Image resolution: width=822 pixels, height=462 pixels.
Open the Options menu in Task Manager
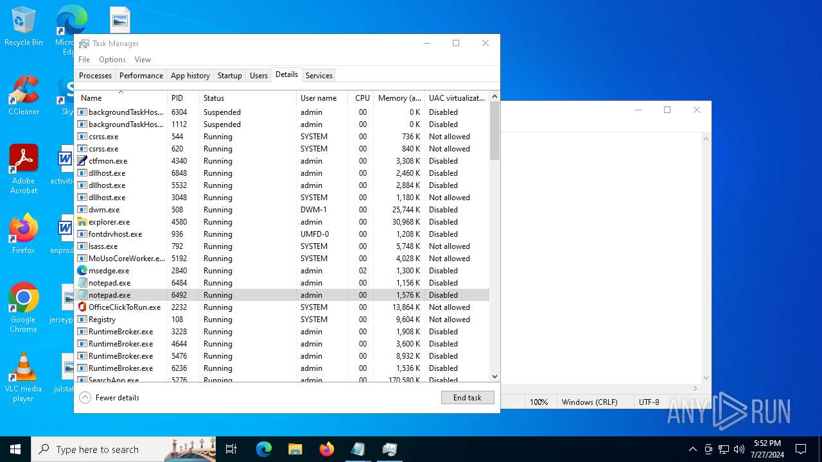[112, 60]
